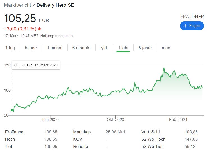Click the current price 105,25
209x153 pixels.
click(x=20, y=18)
